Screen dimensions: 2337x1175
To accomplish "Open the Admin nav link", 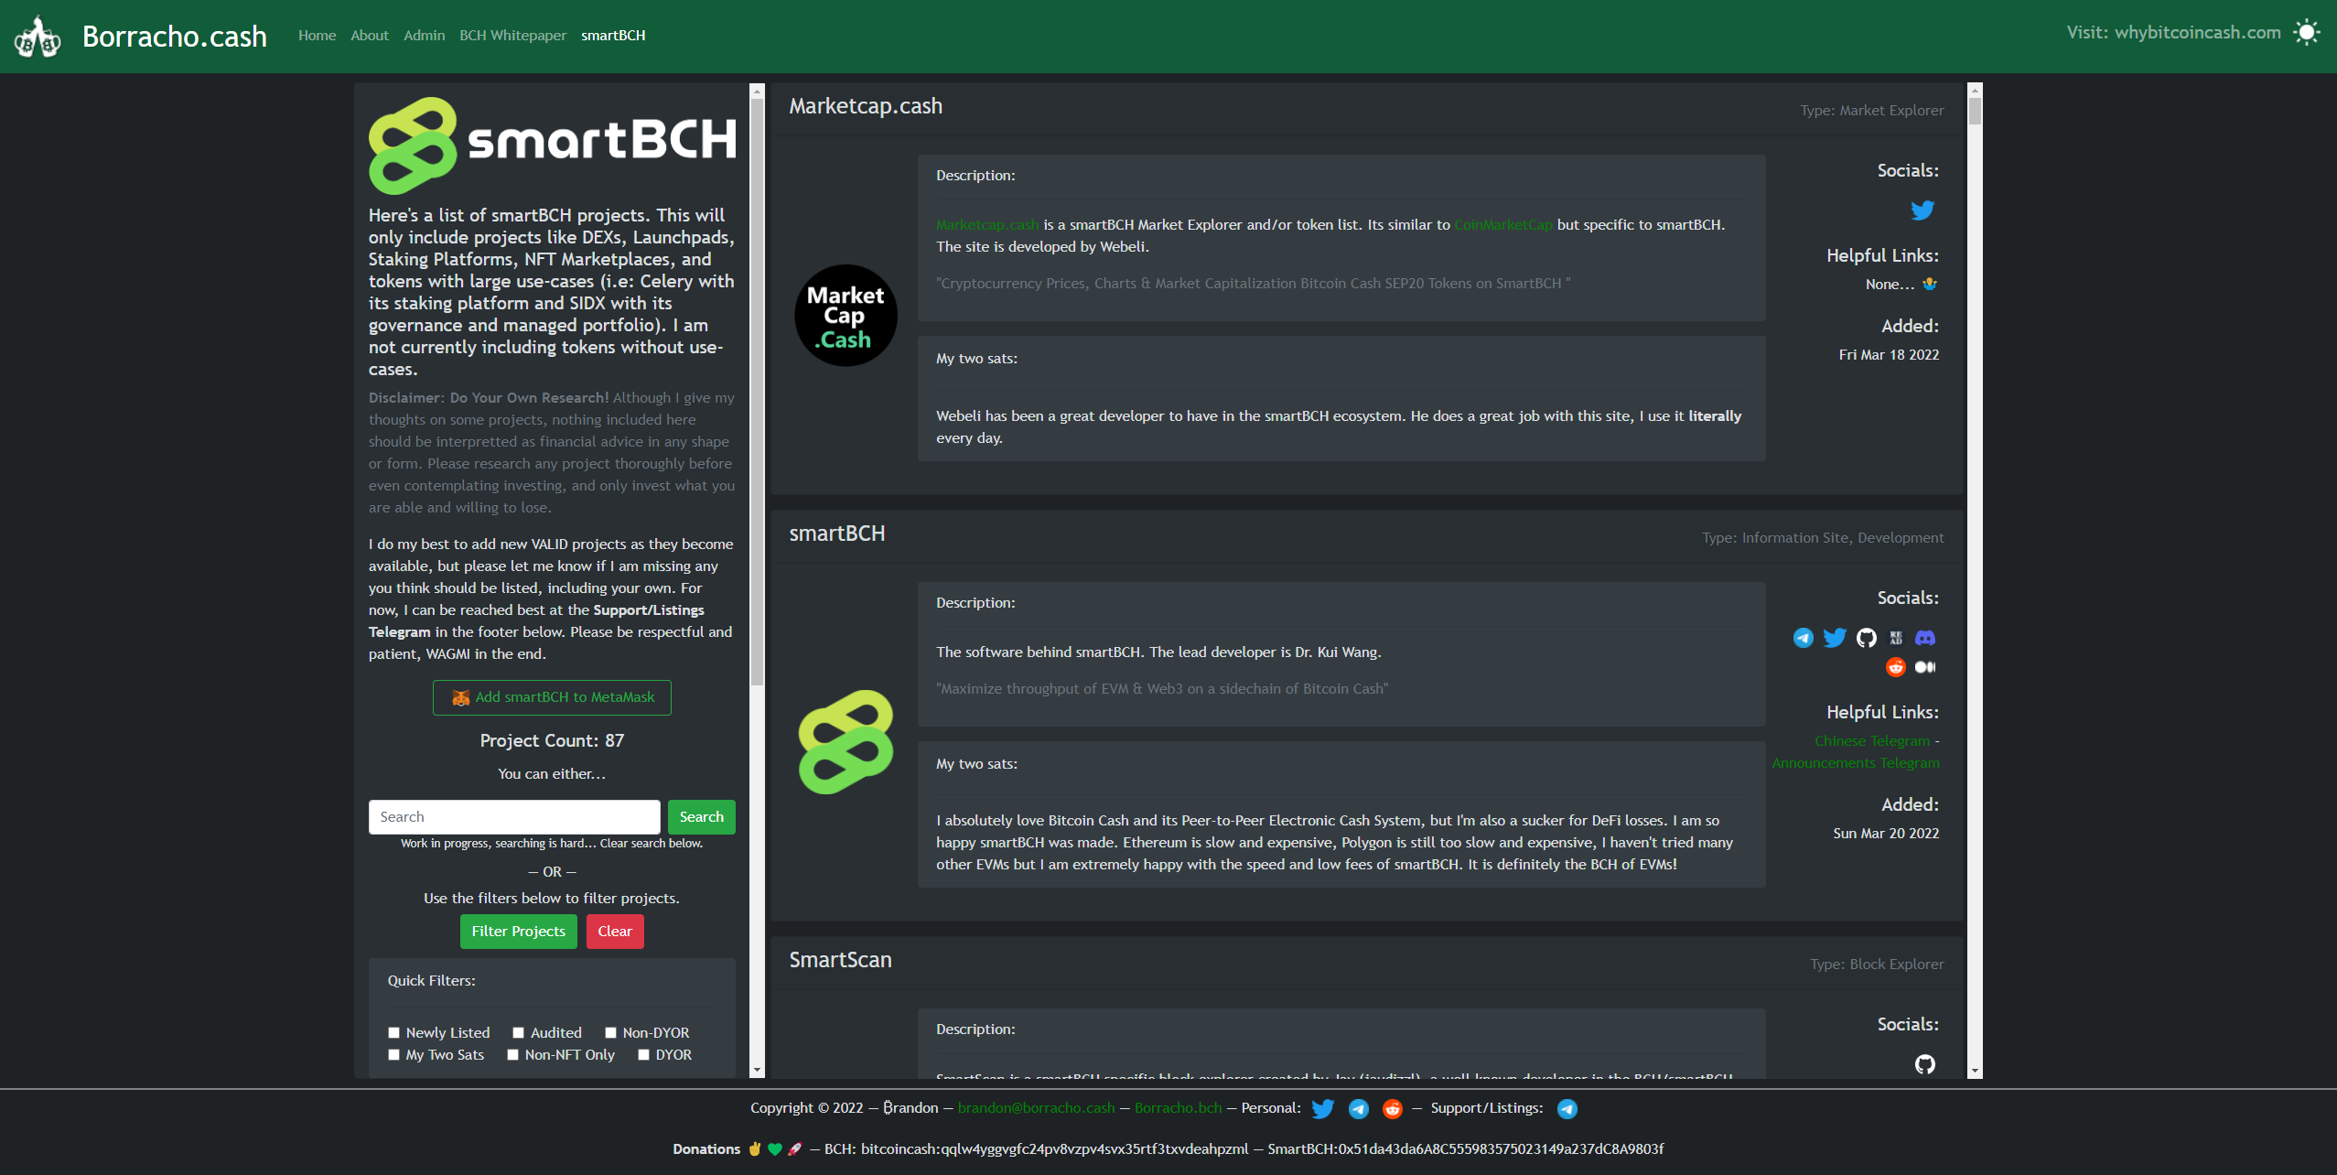I will pyautogui.click(x=425, y=36).
